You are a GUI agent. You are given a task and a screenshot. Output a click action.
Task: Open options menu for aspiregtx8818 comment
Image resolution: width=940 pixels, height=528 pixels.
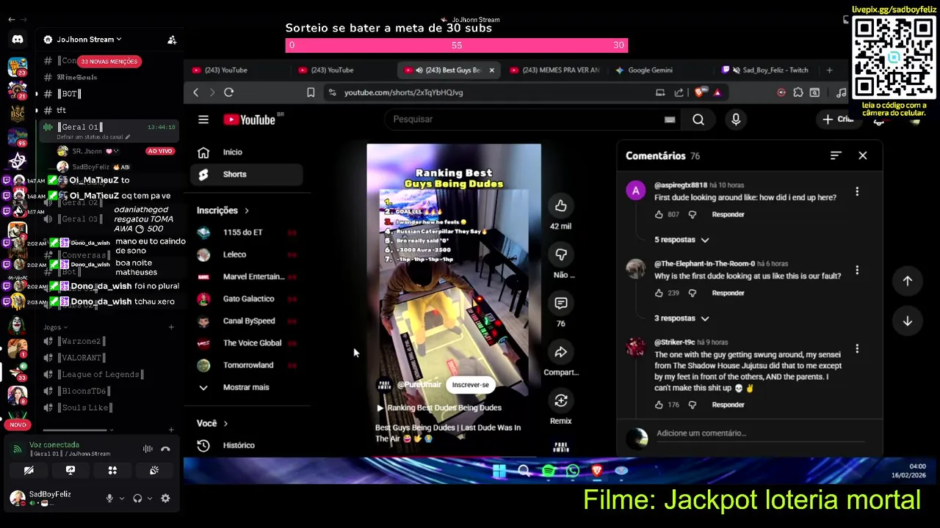[x=857, y=191]
